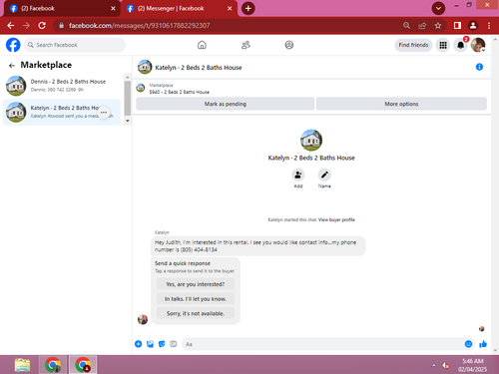This screenshot has height=374, width=499.
Task: Open the zoom magnifier icon in address bar
Action: point(406,25)
